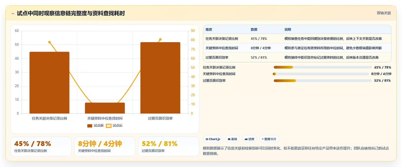Click the 任务关联决策记录比例 progress bar
This screenshot has height=167, width=402.
coord(323,67)
